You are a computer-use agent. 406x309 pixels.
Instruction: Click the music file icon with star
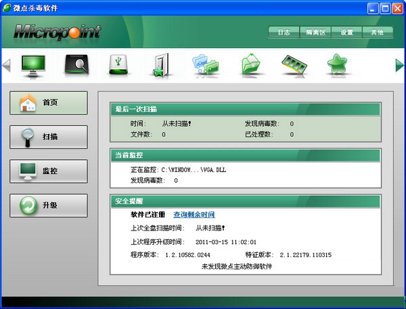[162, 65]
